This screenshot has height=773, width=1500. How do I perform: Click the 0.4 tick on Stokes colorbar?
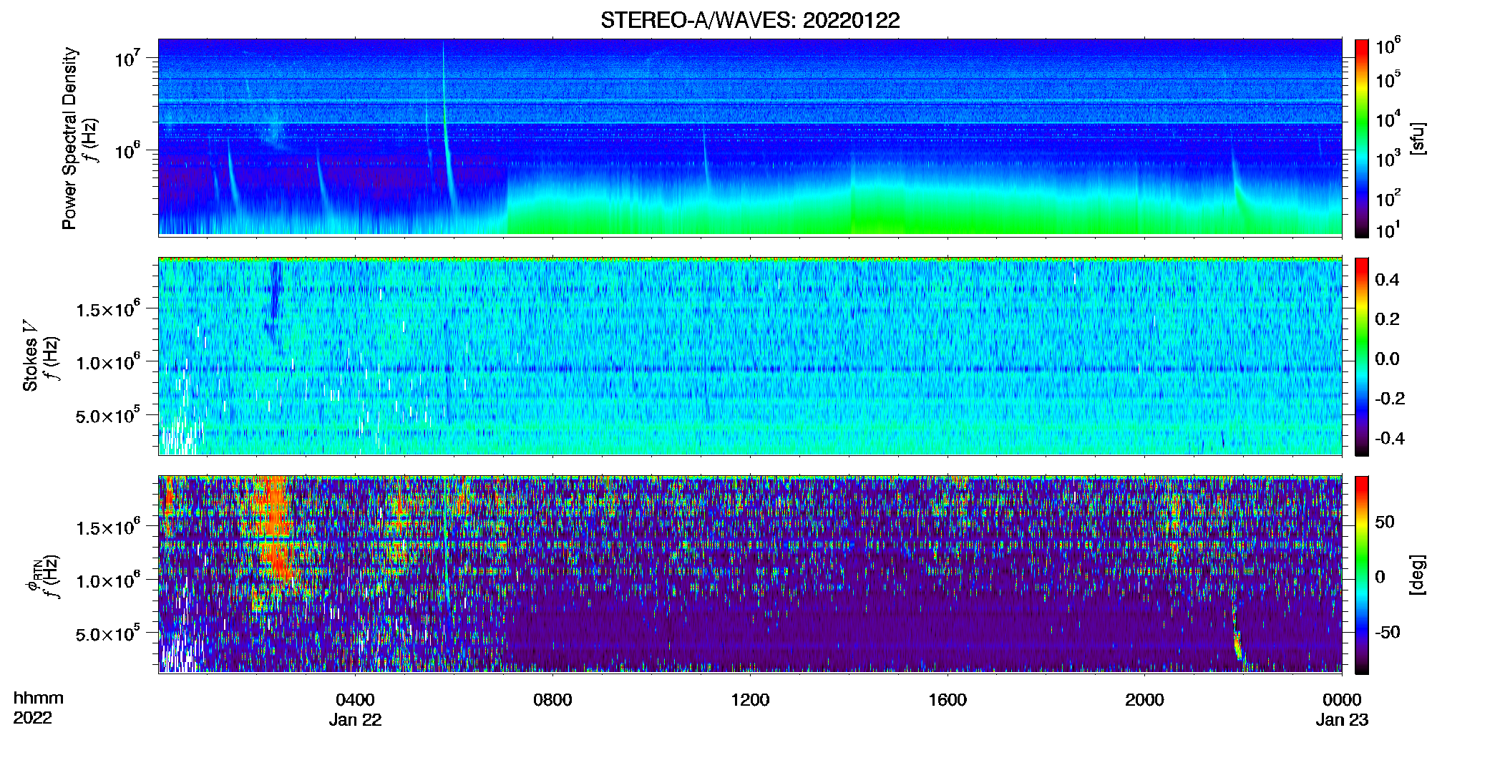(x=1387, y=280)
